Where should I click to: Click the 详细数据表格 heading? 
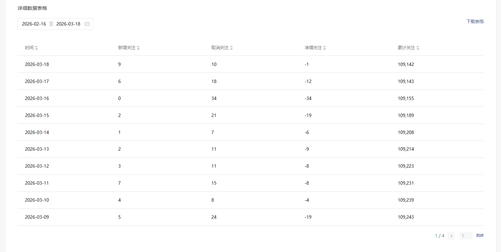pyautogui.click(x=32, y=8)
